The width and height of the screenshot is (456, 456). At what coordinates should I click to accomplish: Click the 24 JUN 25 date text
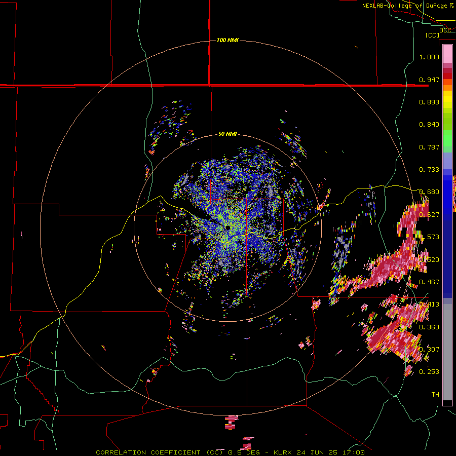318,452
